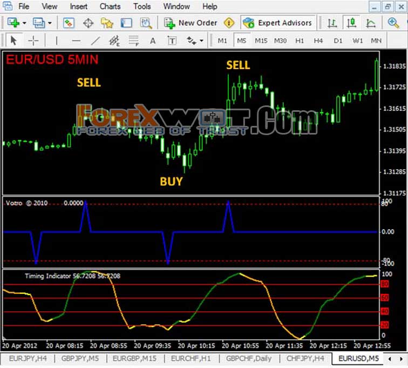
Task: Click the Votro © 2010 indicator label
Action: point(27,203)
